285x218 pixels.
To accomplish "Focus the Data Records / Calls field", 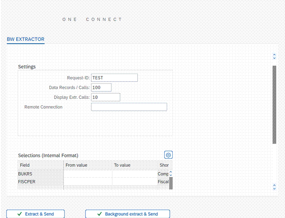I will pyautogui.click(x=101, y=87).
